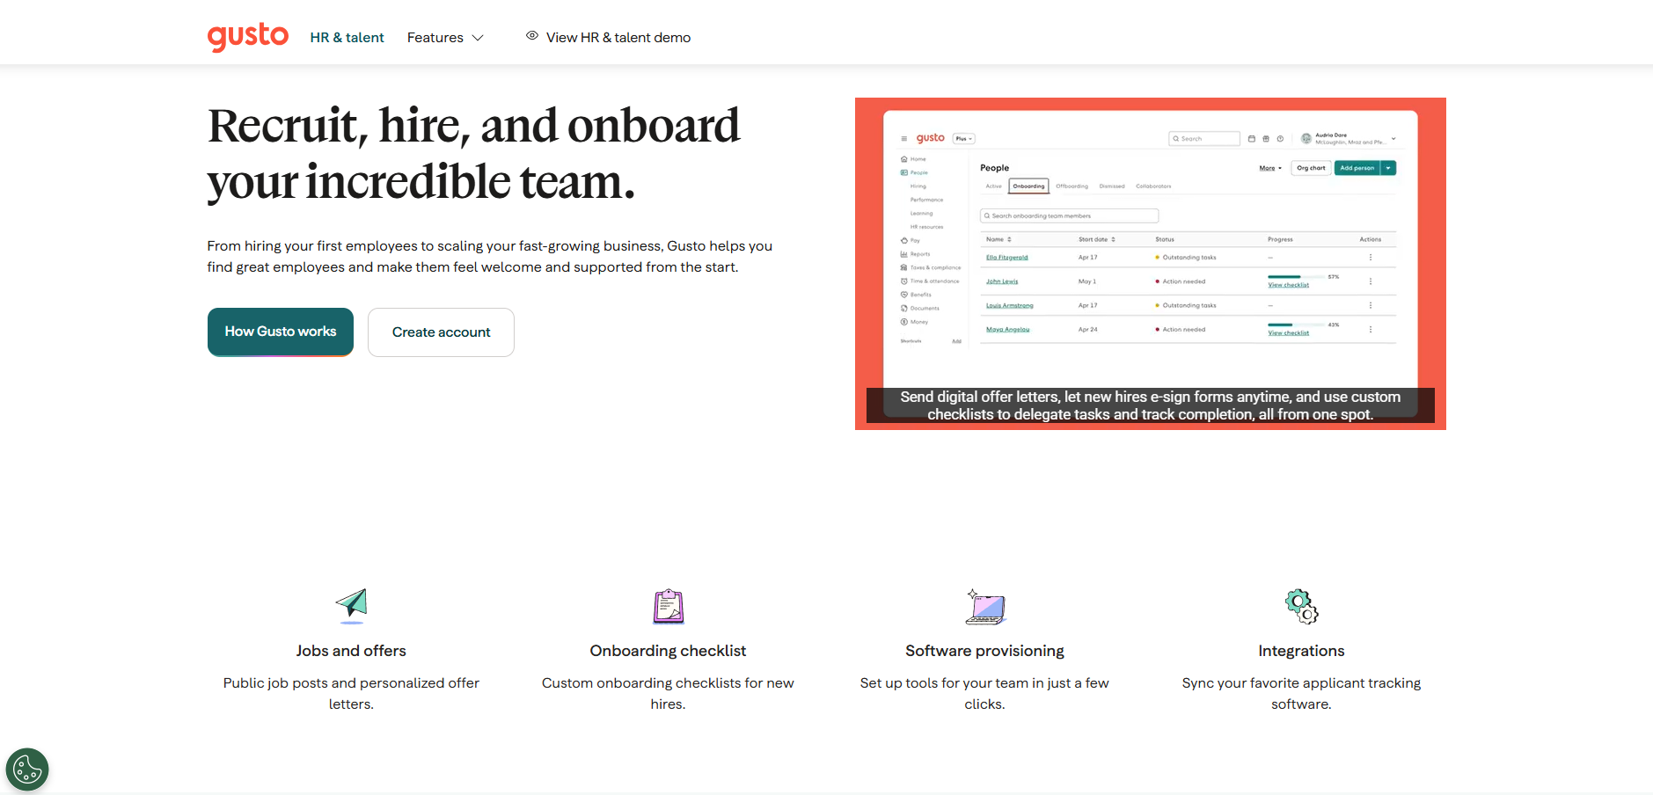Open the Maya Angelou name link
The image size is (1653, 795).
point(1008,330)
